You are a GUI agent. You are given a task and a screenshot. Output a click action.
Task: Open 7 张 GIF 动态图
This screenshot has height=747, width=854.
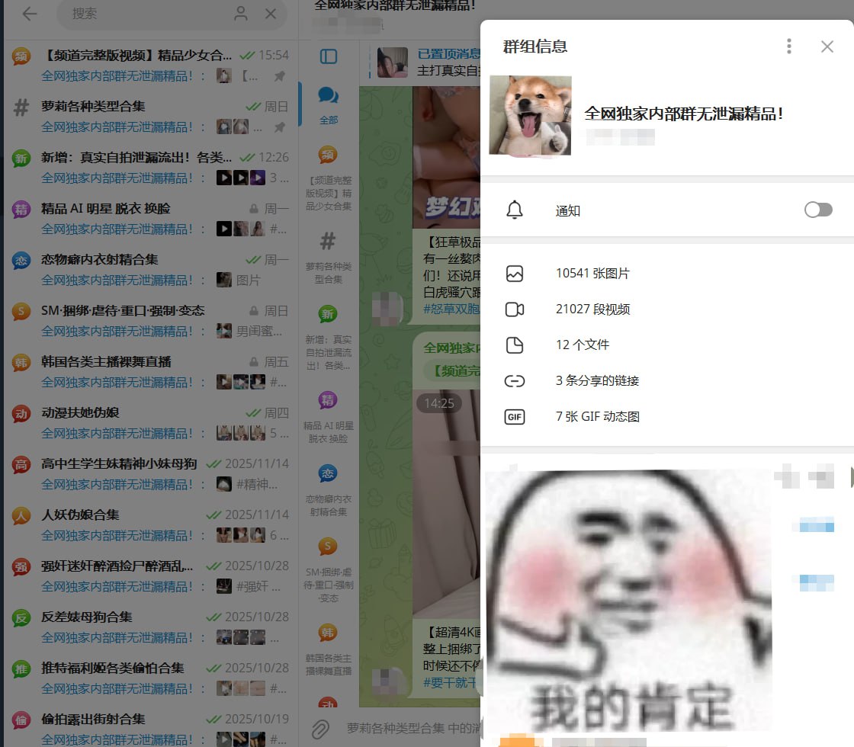666,416
